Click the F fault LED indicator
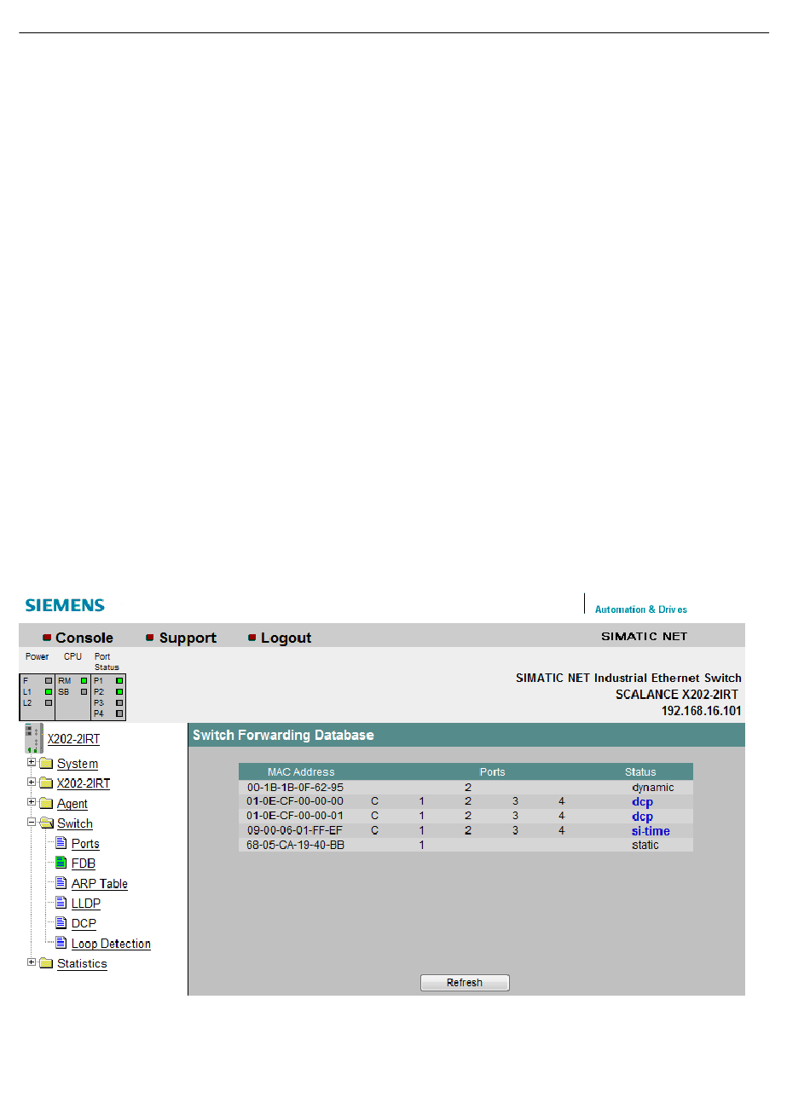The height and width of the screenshot is (1109, 810). 49,681
